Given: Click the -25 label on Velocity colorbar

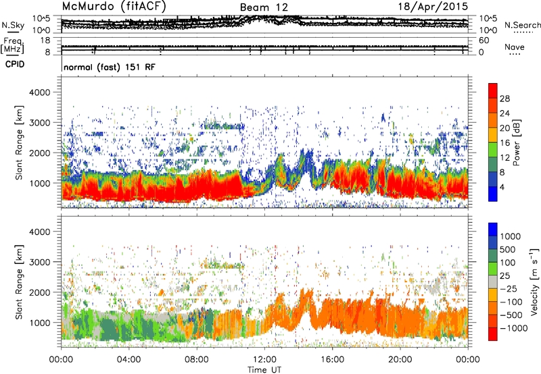Looking at the screenshot, I should click(x=509, y=289).
